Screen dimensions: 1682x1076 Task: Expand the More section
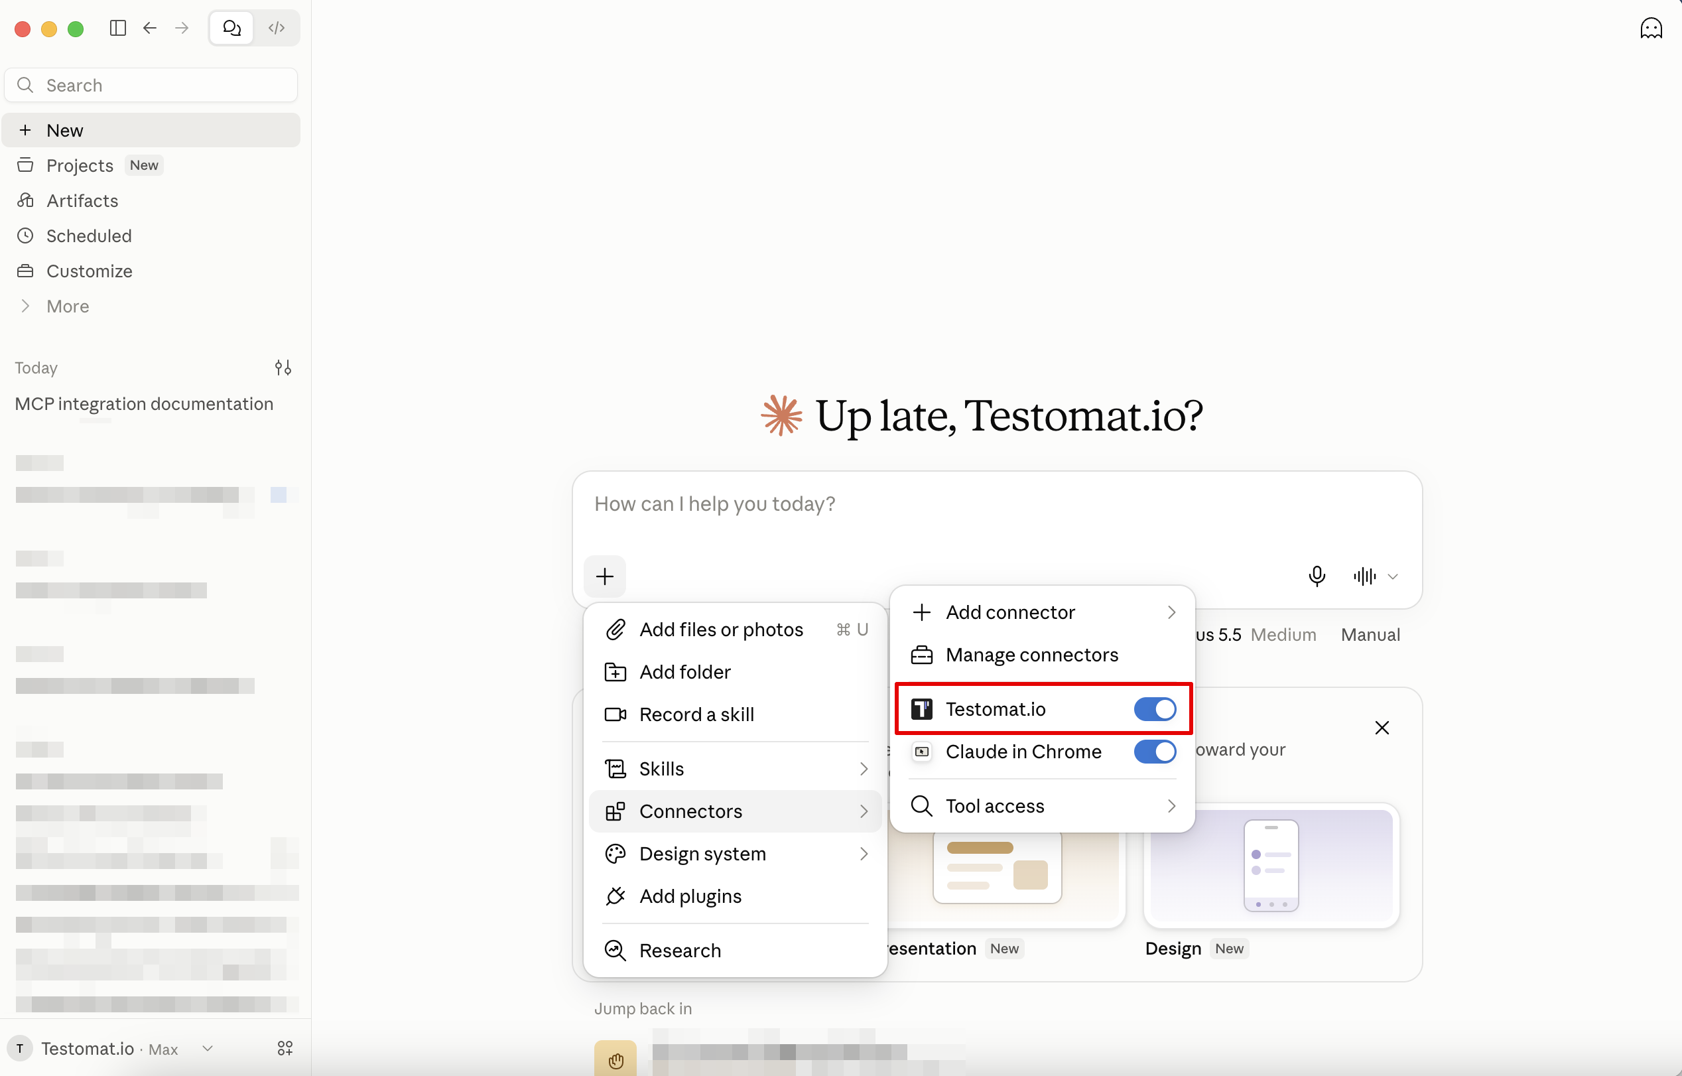(151, 306)
